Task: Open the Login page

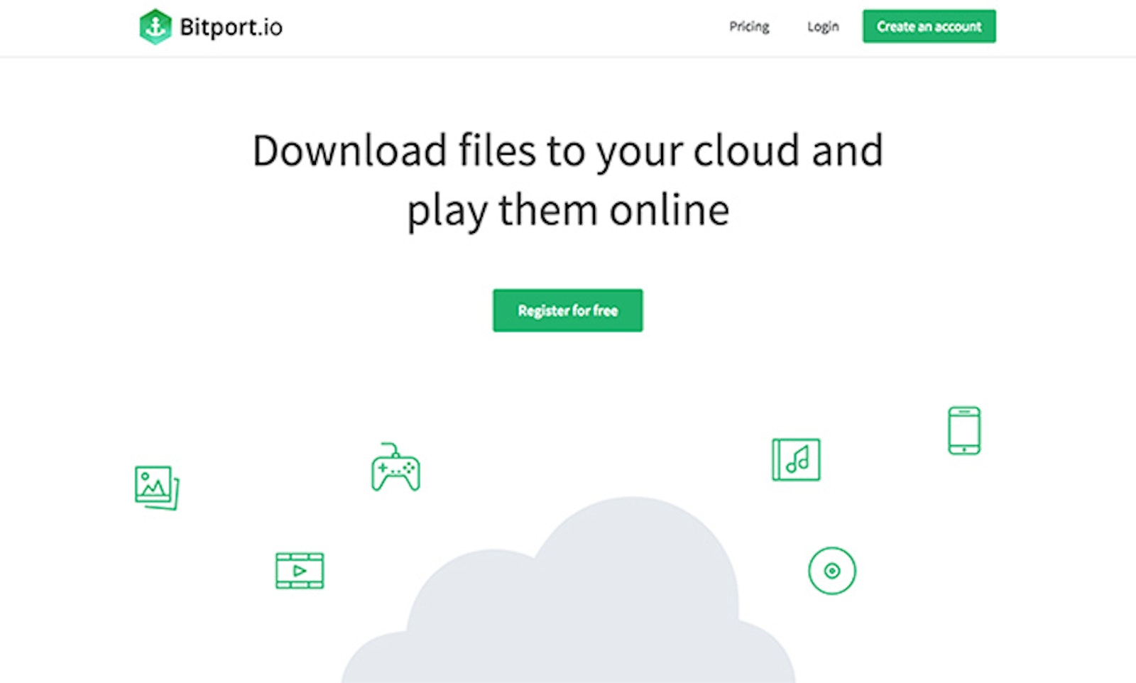Action: click(822, 26)
